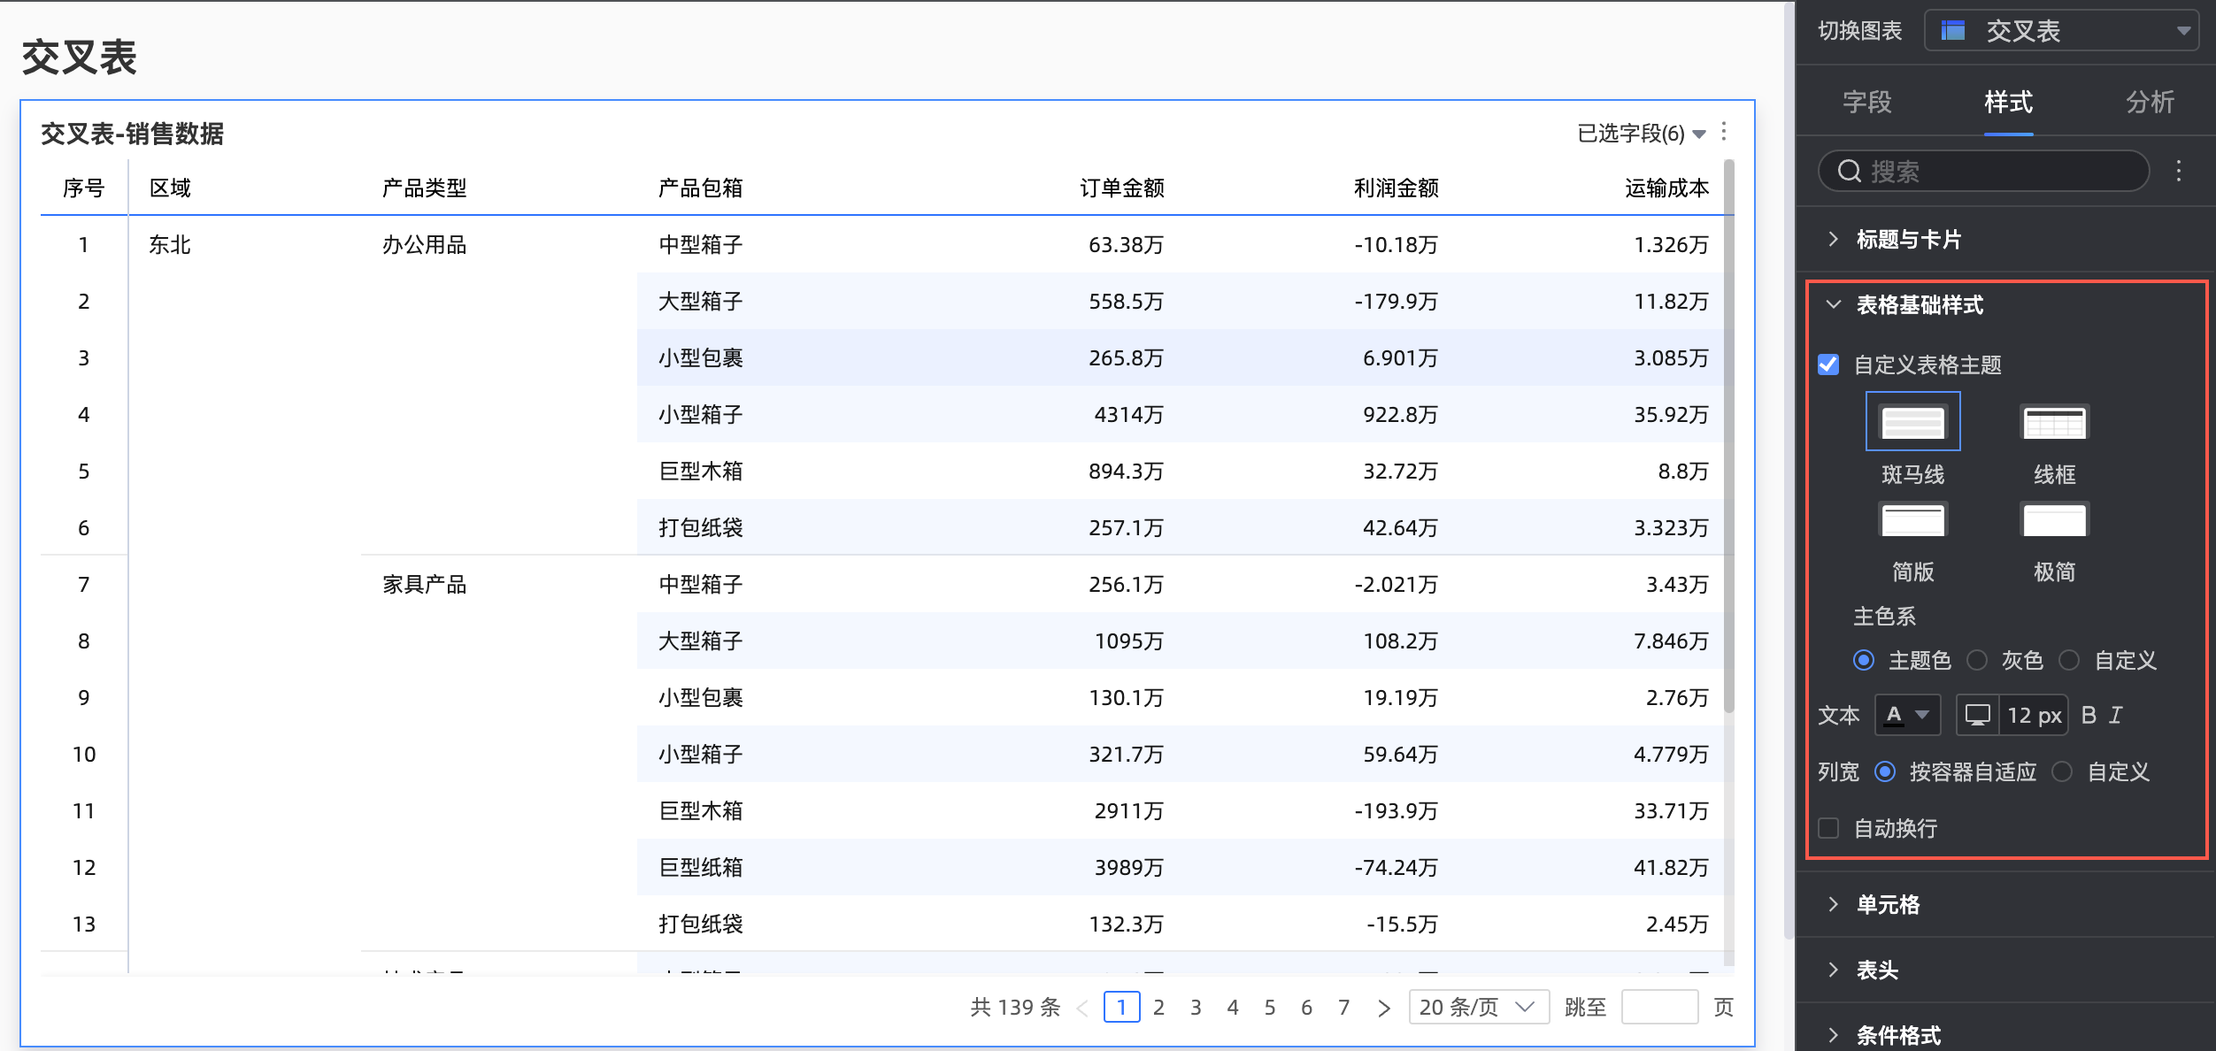Go to page 6
Screen dimensions: 2216x1051
(1306, 1007)
